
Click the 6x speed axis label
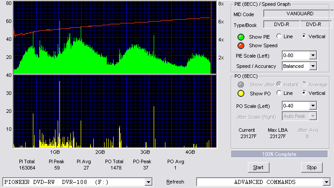tap(221, 22)
